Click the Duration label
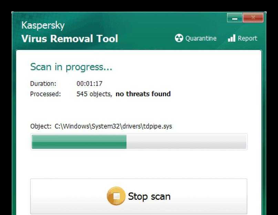 click(x=43, y=84)
